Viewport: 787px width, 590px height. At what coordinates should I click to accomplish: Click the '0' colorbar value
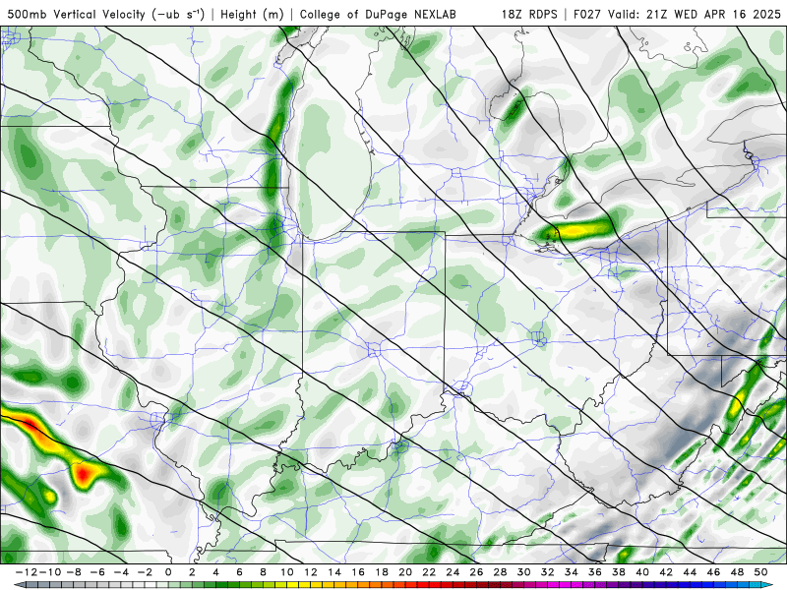[x=168, y=572]
